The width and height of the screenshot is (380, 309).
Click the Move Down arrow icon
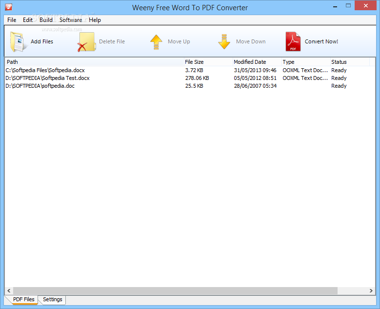click(224, 42)
